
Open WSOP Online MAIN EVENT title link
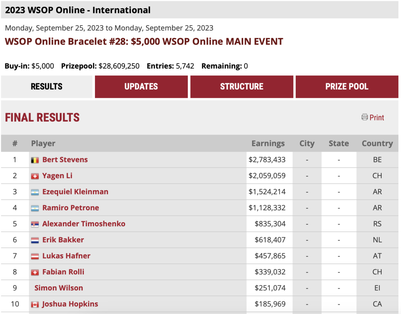point(144,41)
